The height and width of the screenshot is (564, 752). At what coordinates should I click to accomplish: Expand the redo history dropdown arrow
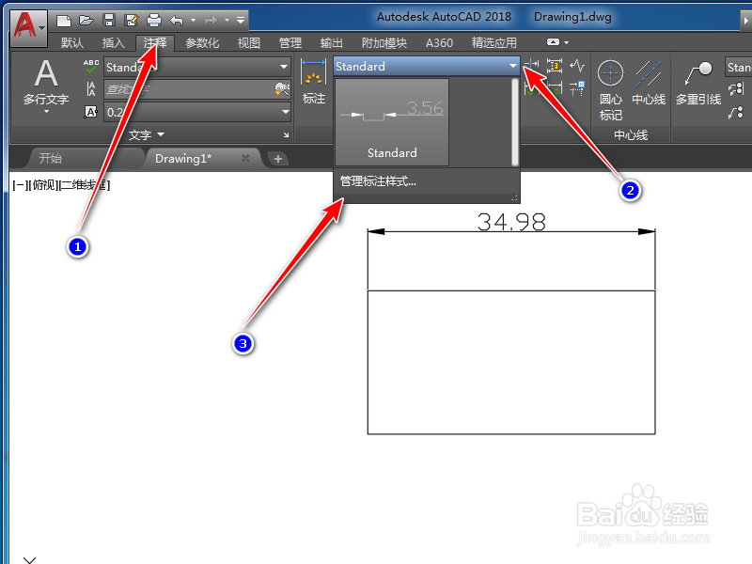[x=227, y=20]
